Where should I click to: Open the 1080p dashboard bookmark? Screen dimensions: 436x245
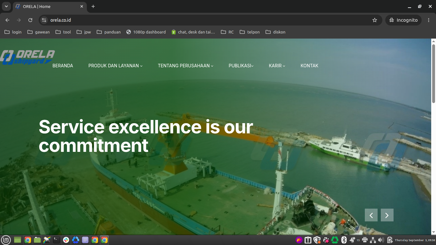pyautogui.click(x=146, y=32)
